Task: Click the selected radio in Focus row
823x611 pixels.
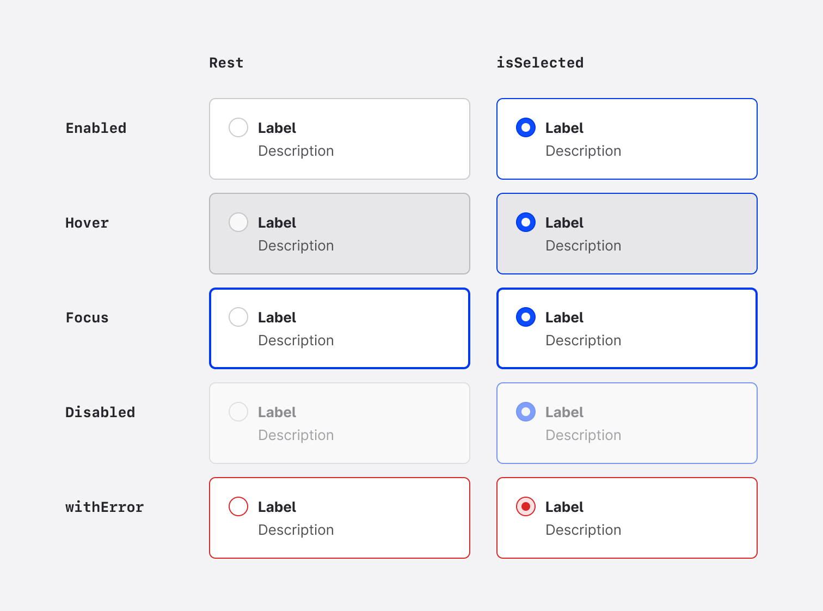Action: click(525, 317)
